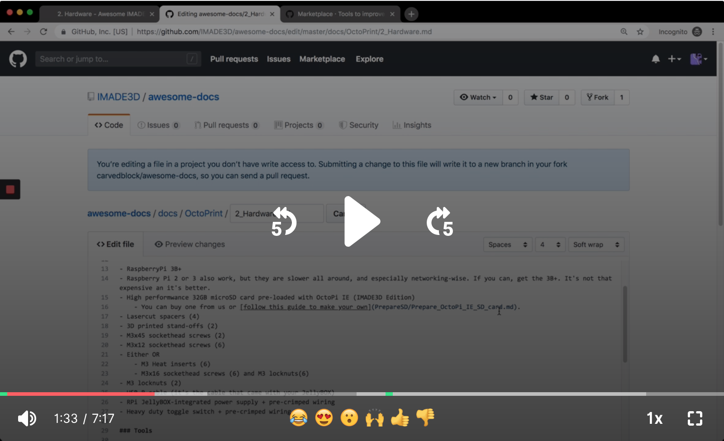Switch to Preview changes tab

coord(190,244)
